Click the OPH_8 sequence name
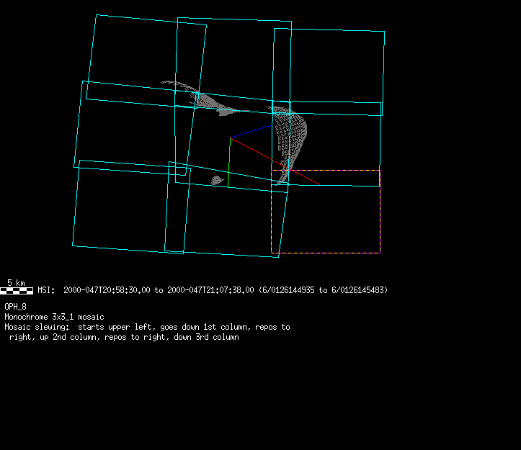This screenshot has width=521, height=450. (x=15, y=307)
